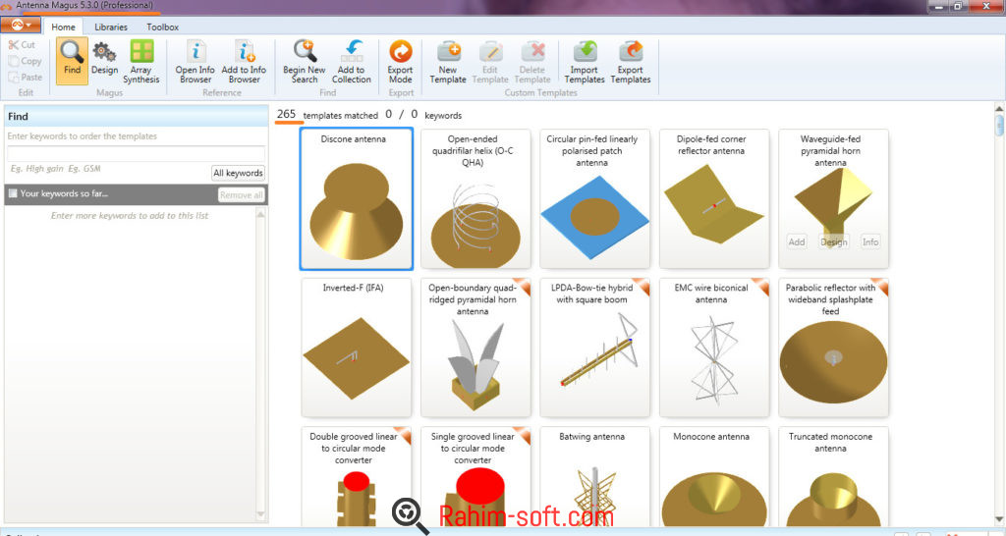Open the Libraries tab

point(111,27)
